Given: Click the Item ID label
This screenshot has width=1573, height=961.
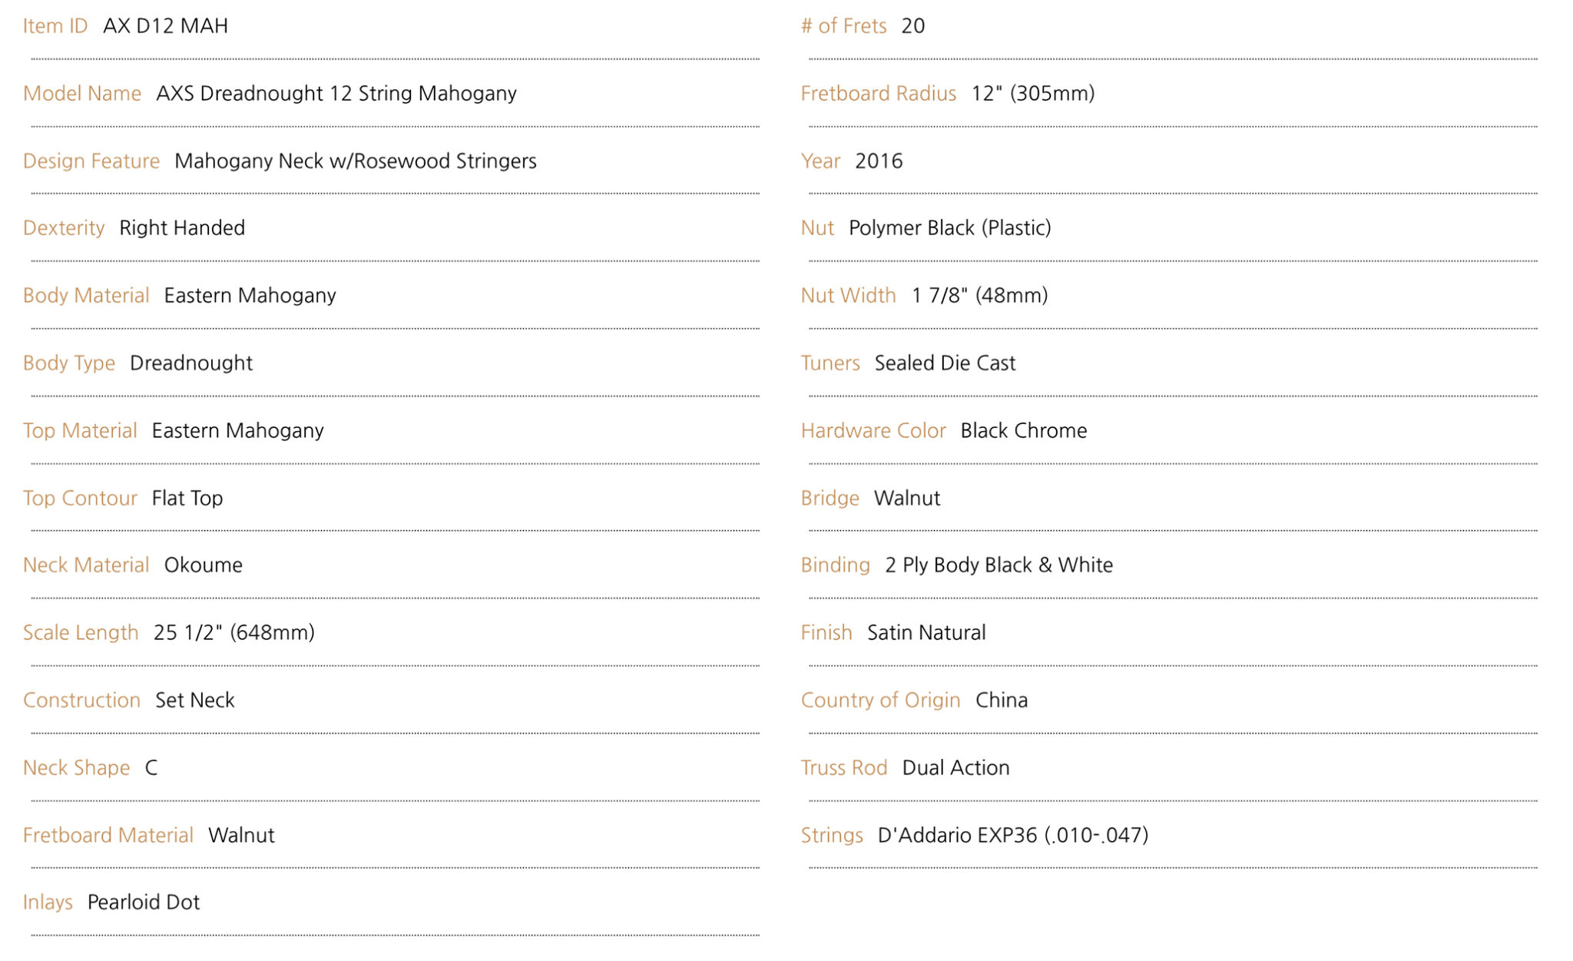Looking at the screenshot, I should click(55, 26).
